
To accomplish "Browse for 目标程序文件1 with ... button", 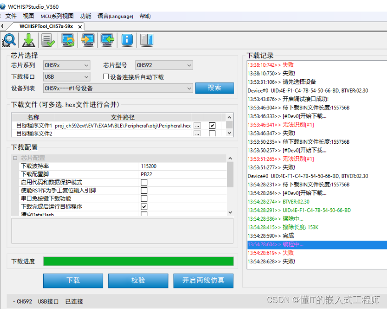I will 197,126.
